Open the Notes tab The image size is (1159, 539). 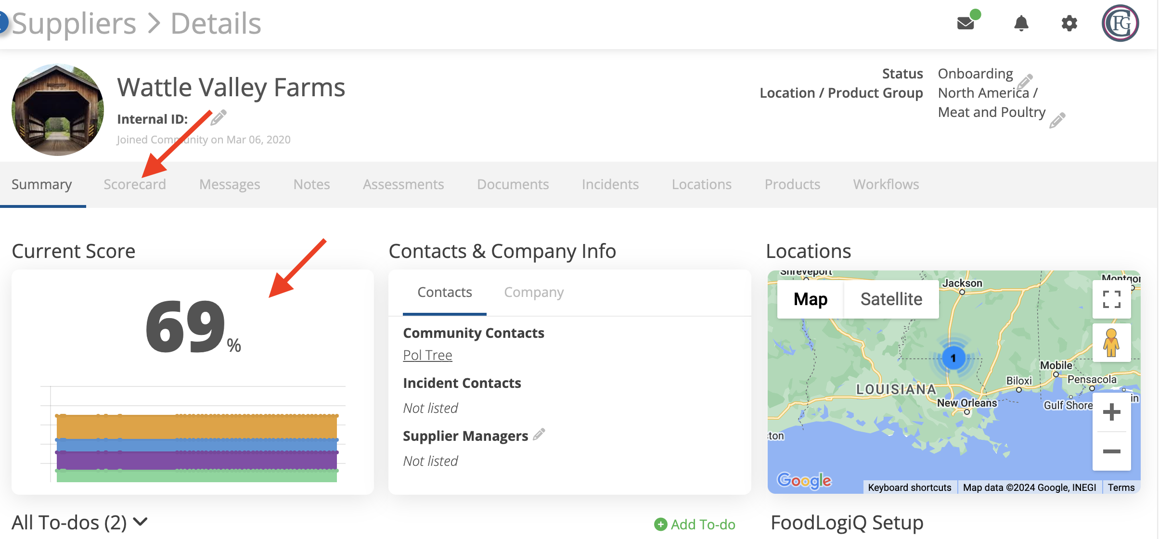pyautogui.click(x=311, y=184)
